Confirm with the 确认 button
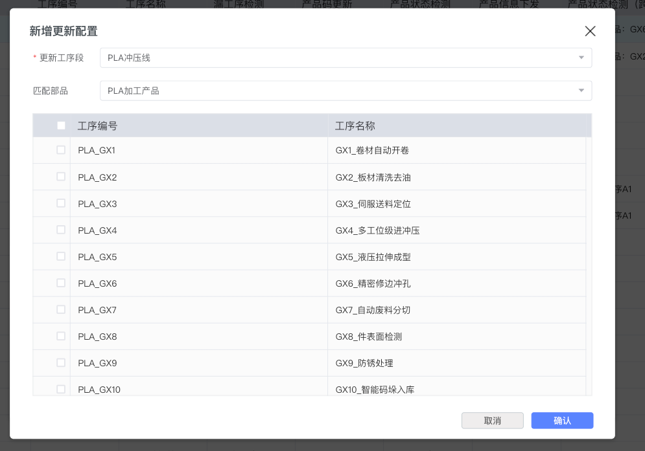The image size is (645, 451). 562,421
